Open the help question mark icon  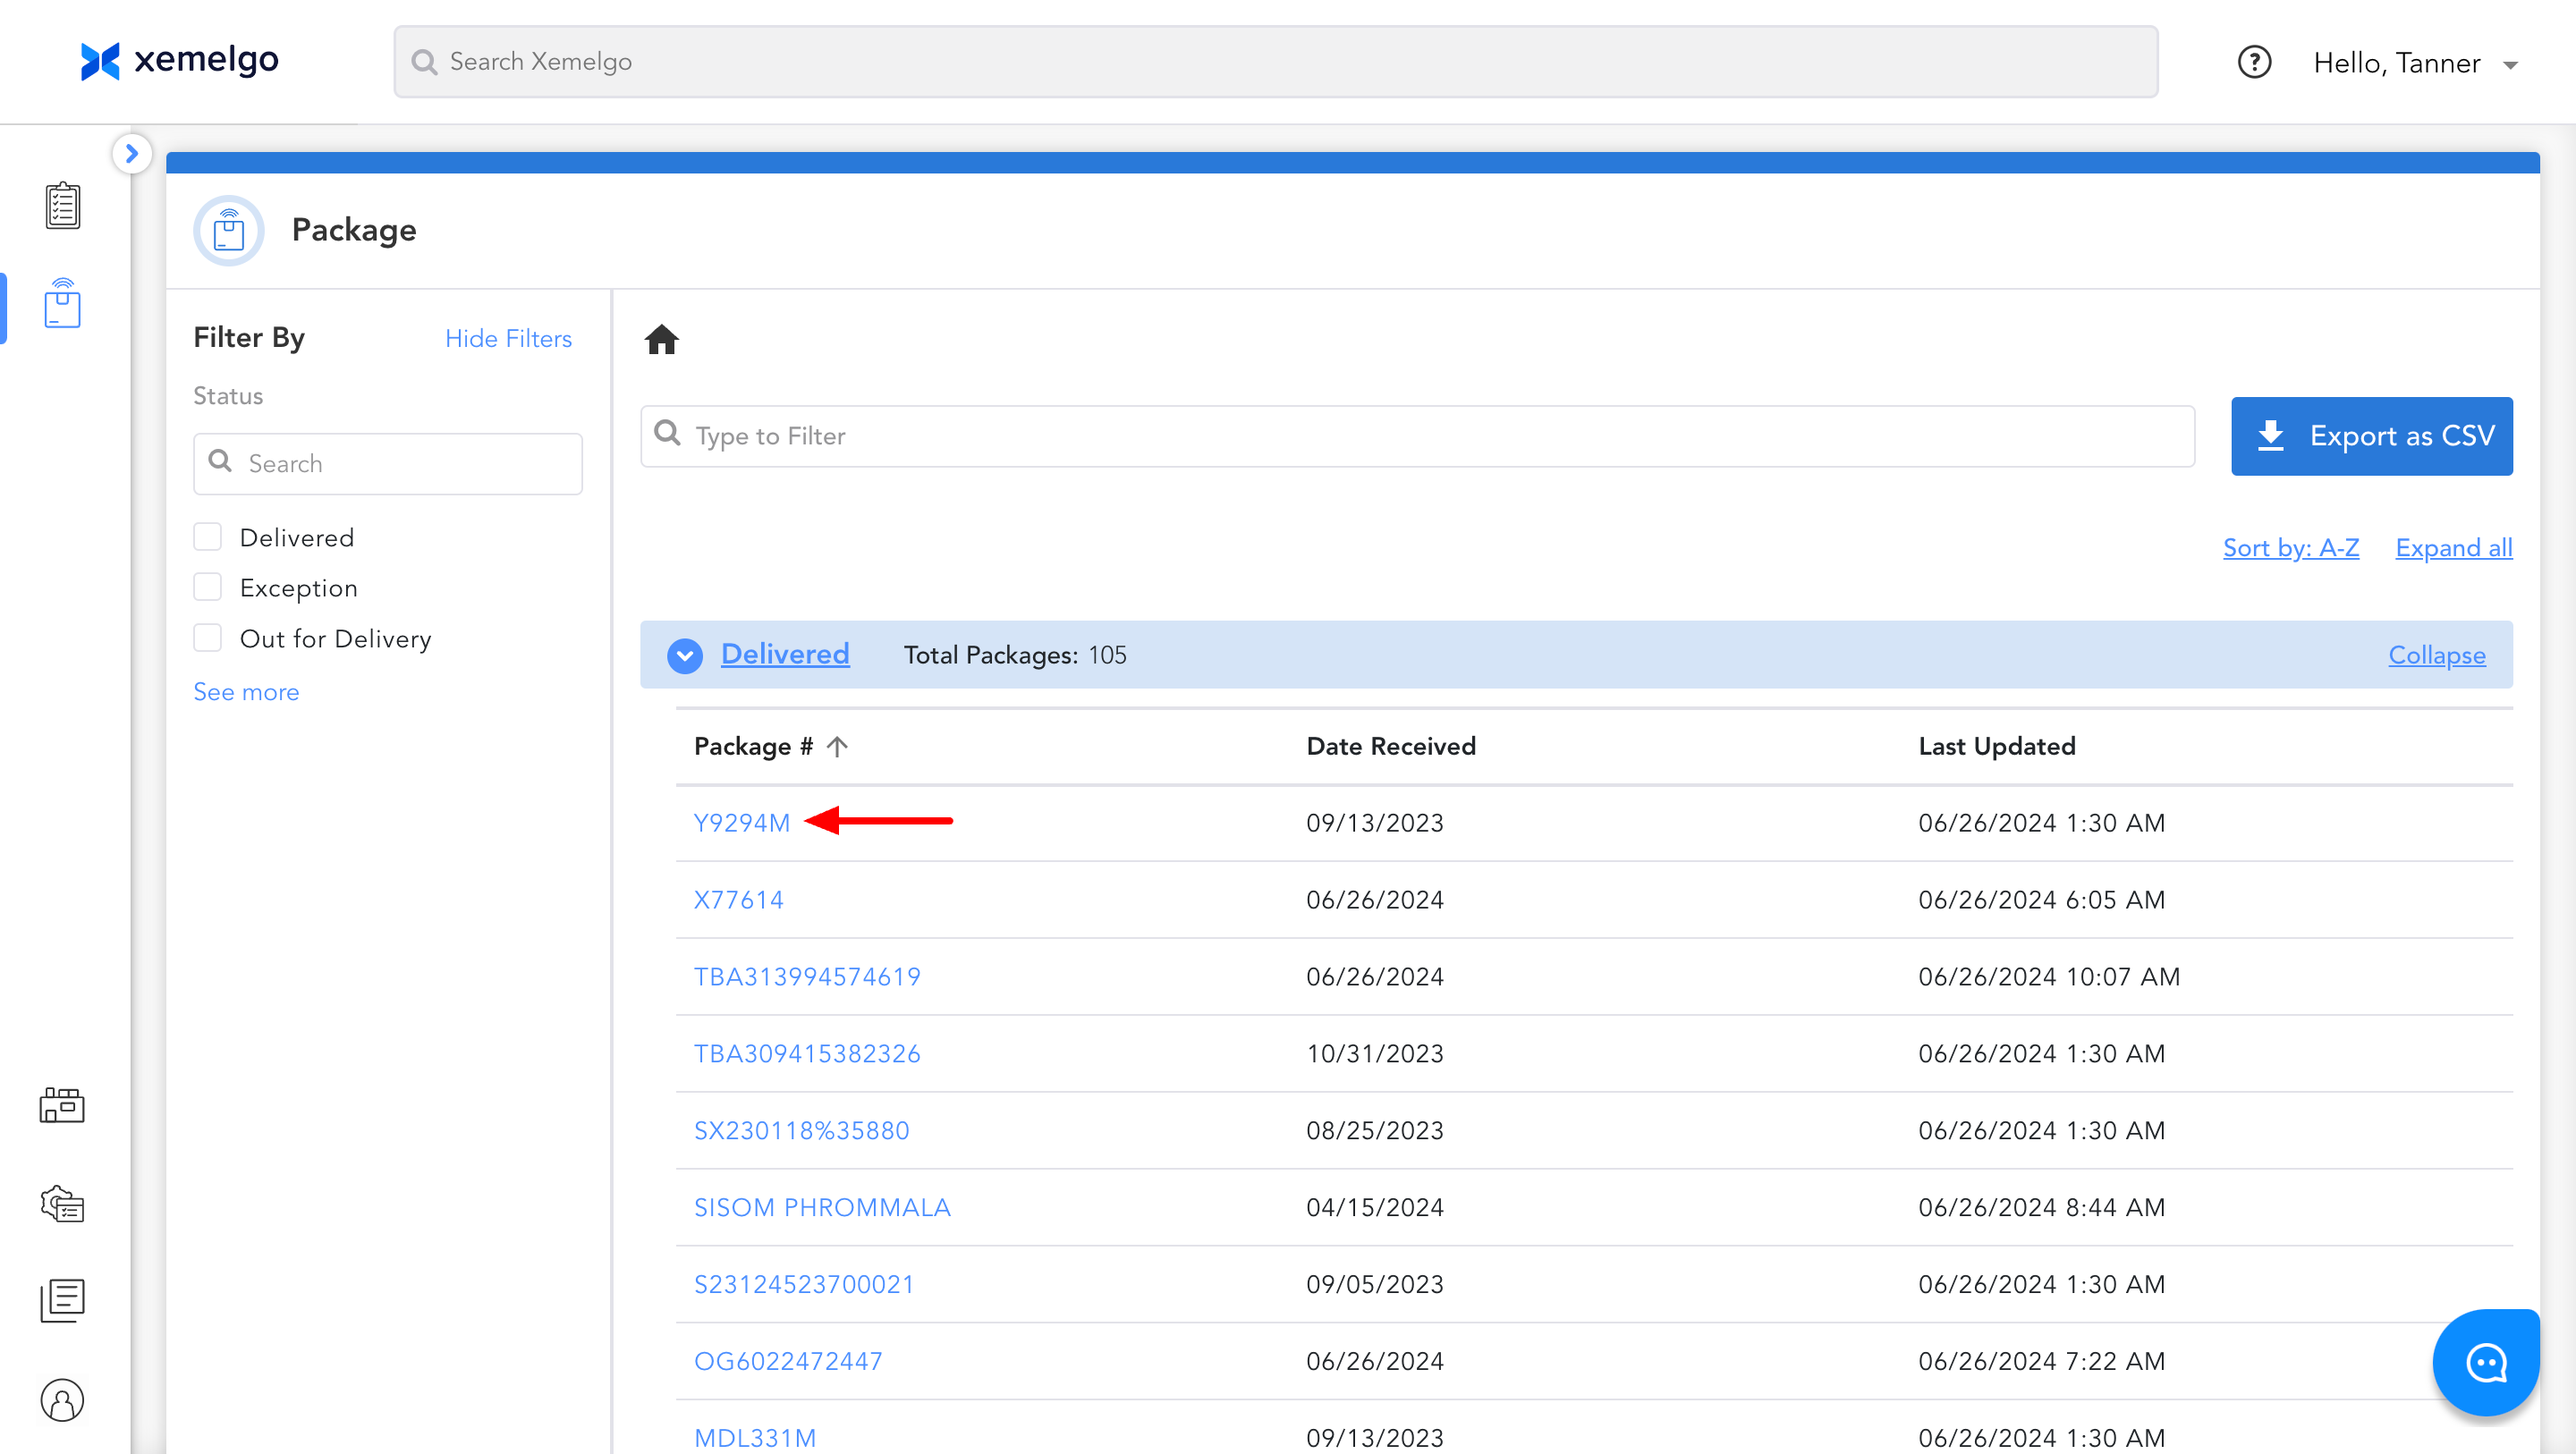point(2254,62)
